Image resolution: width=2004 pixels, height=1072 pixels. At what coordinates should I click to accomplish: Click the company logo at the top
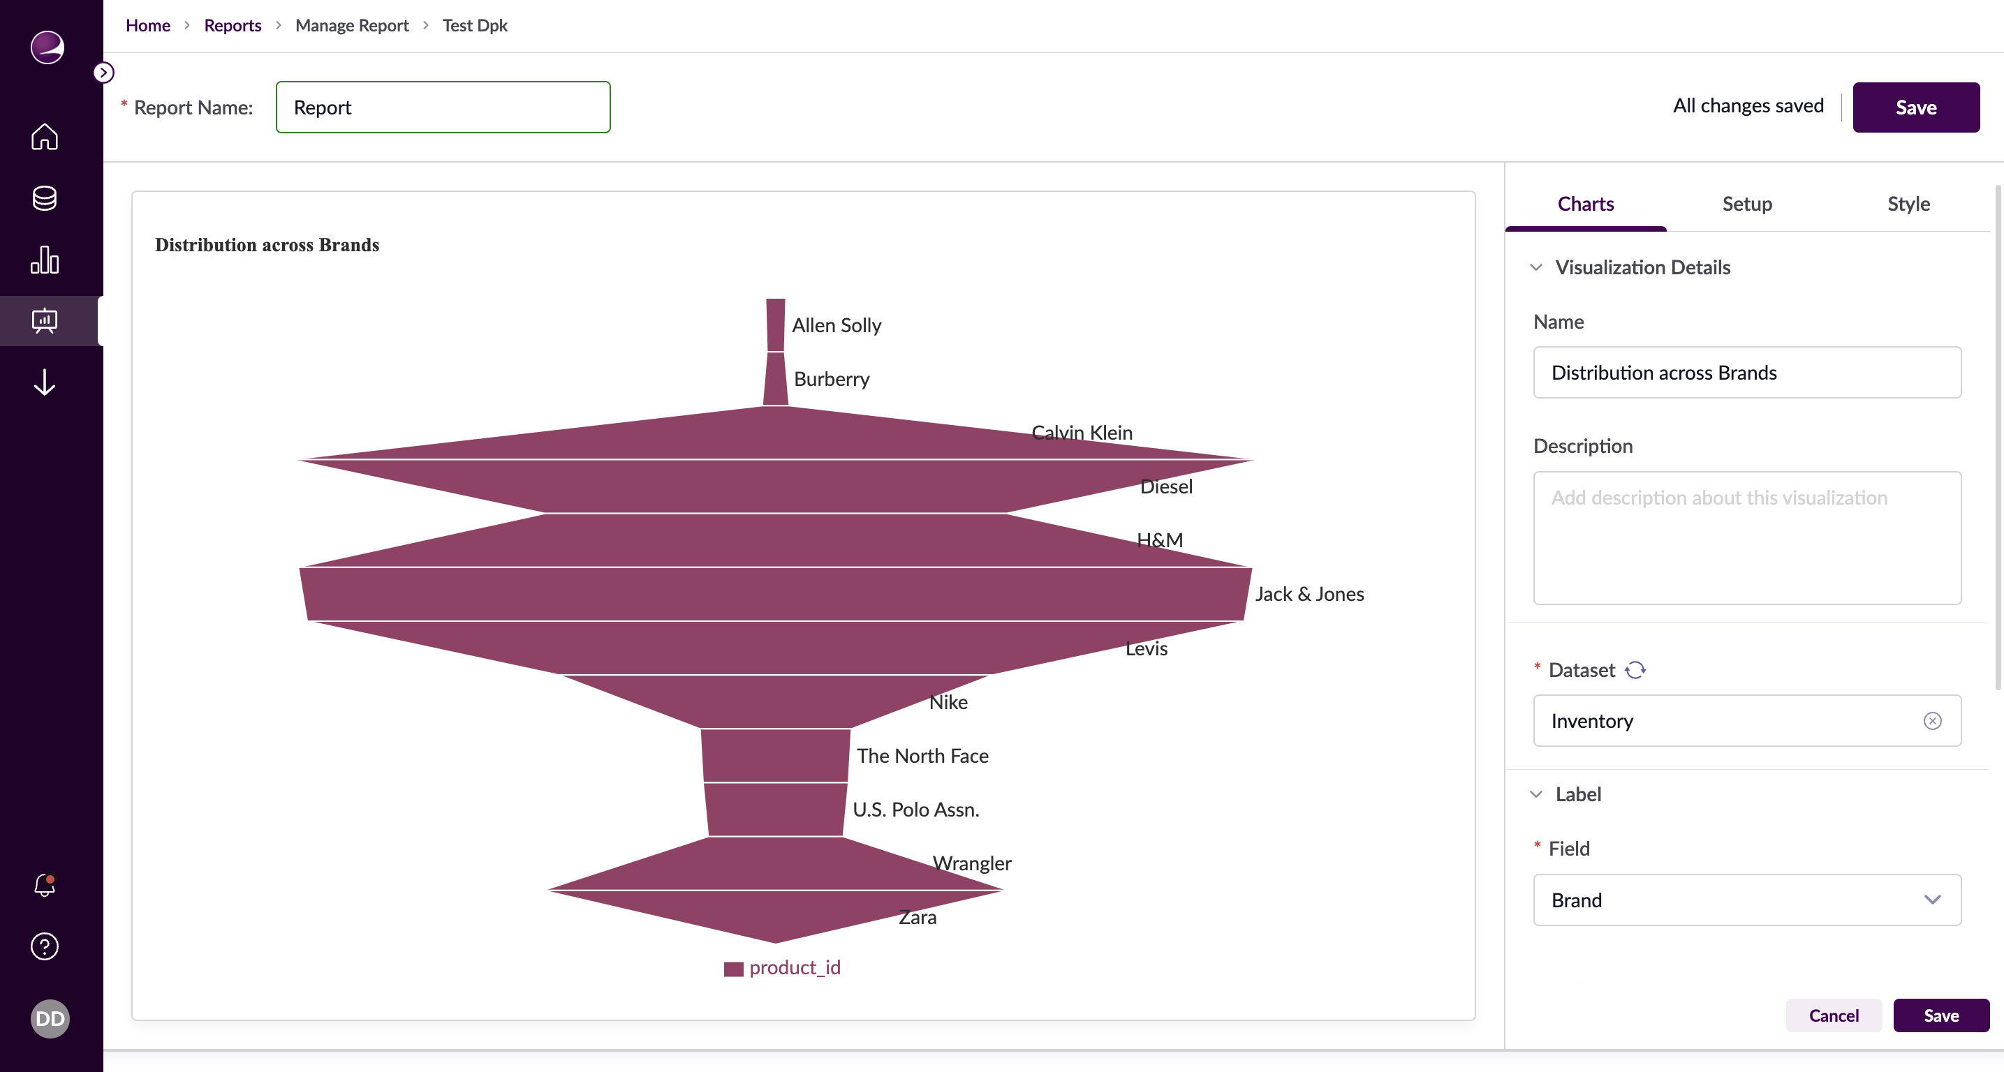46,48
